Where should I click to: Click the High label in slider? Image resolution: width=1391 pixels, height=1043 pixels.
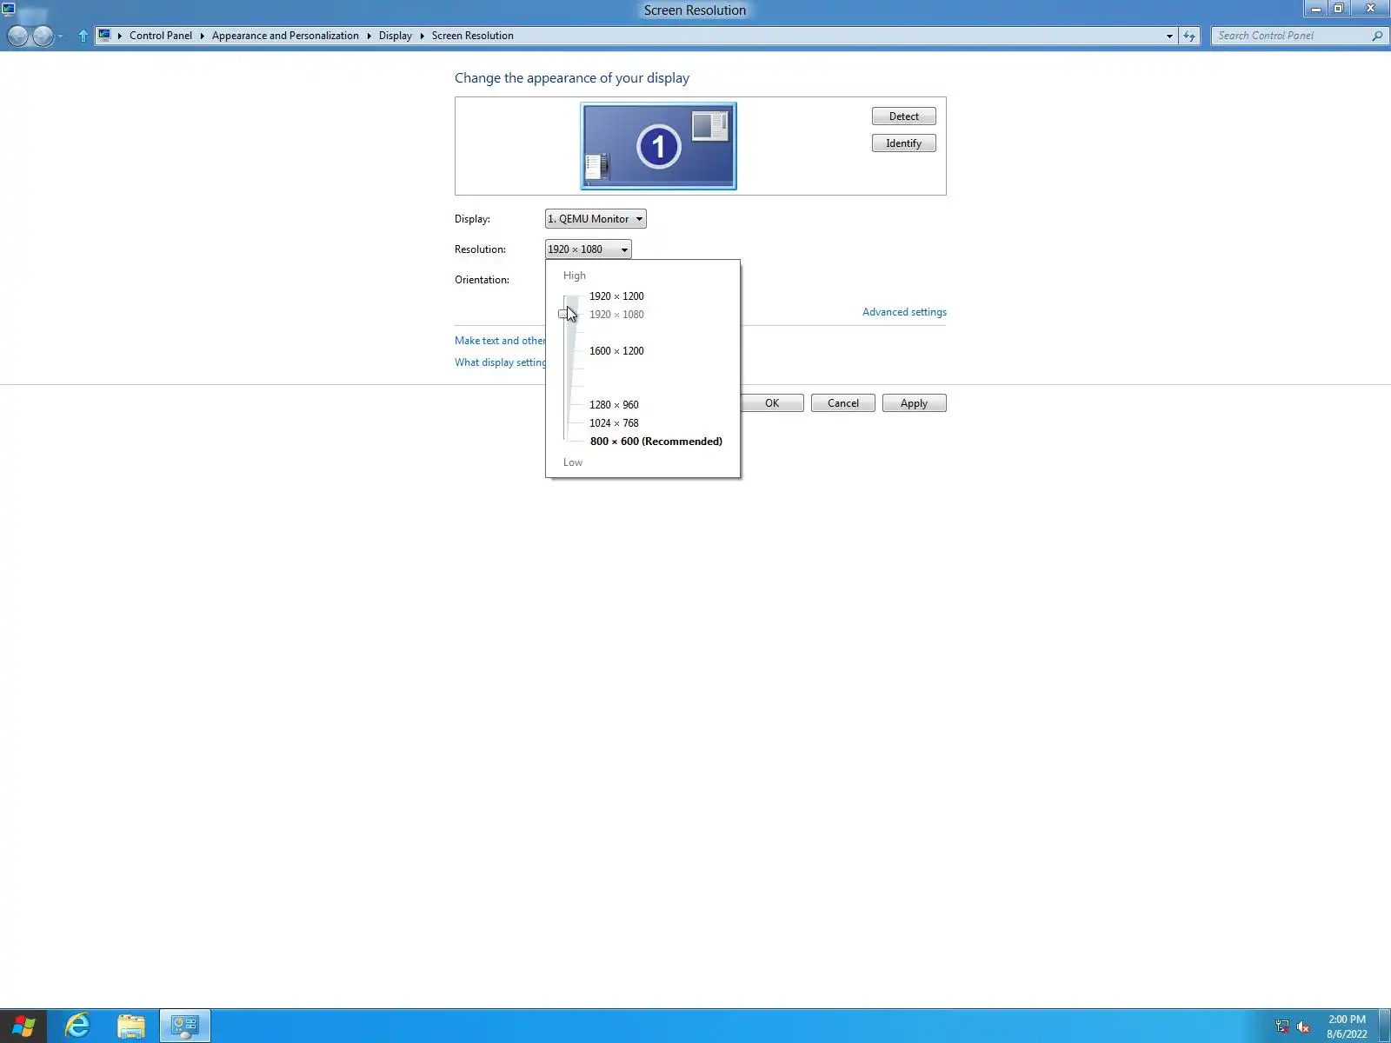click(575, 276)
